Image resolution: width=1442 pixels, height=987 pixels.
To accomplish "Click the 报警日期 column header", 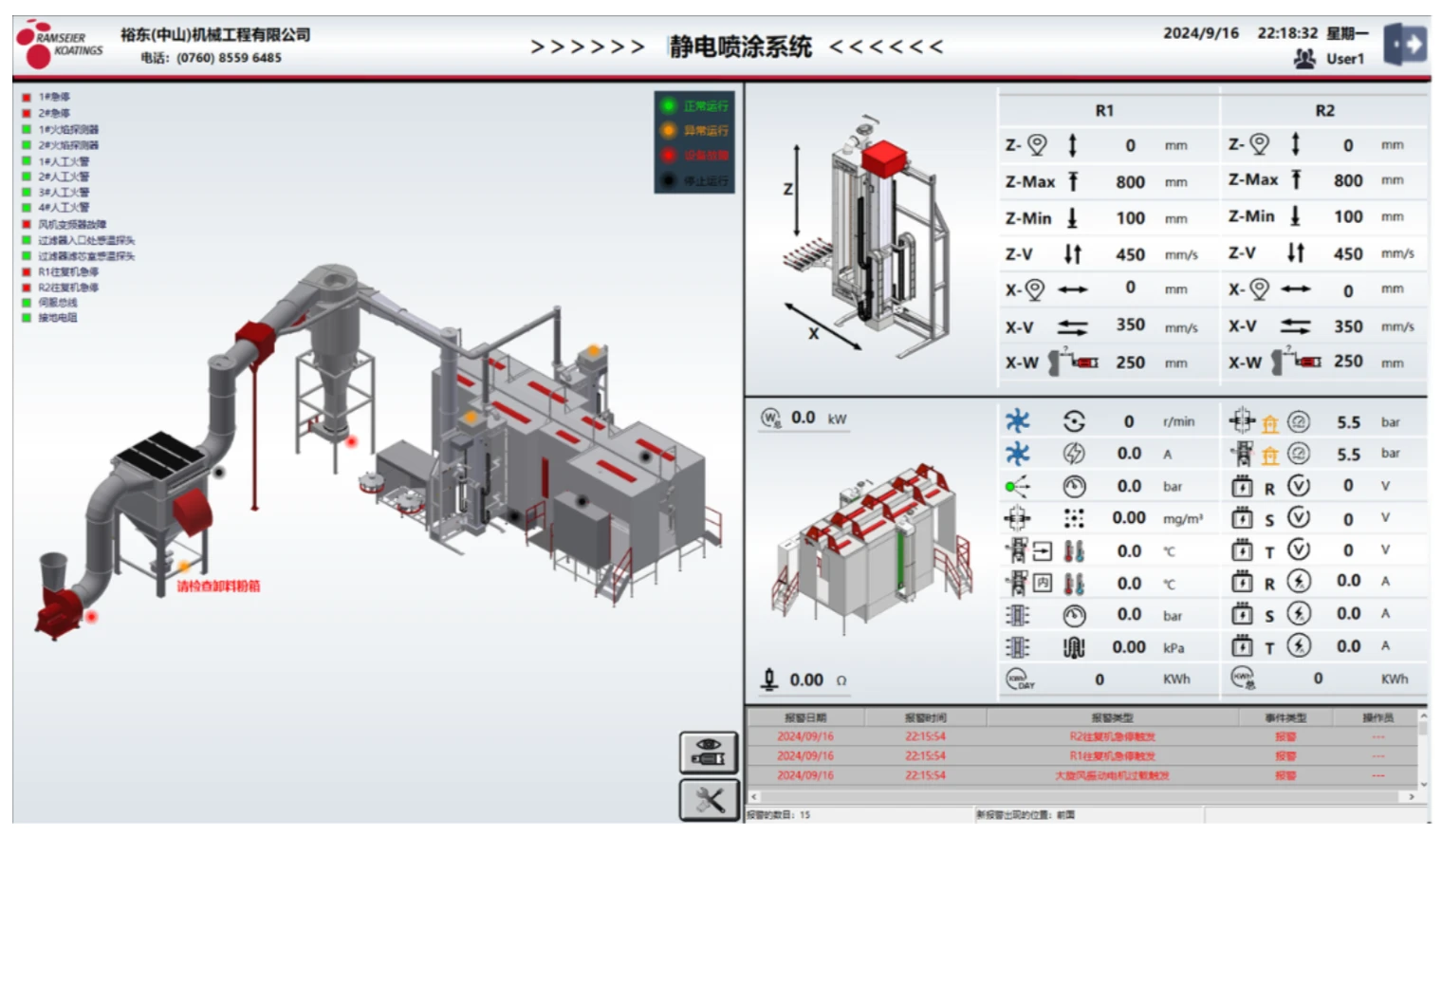I will [x=804, y=718].
